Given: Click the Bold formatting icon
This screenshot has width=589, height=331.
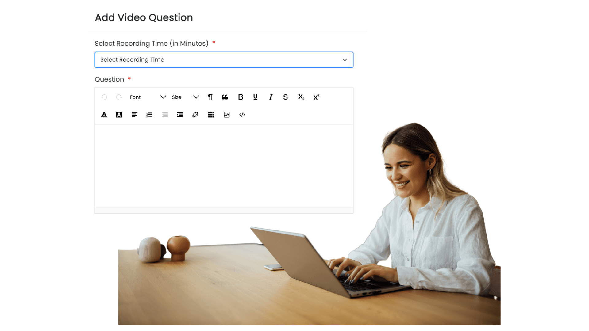Looking at the screenshot, I should pyautogui.click(x=240, y=97).
